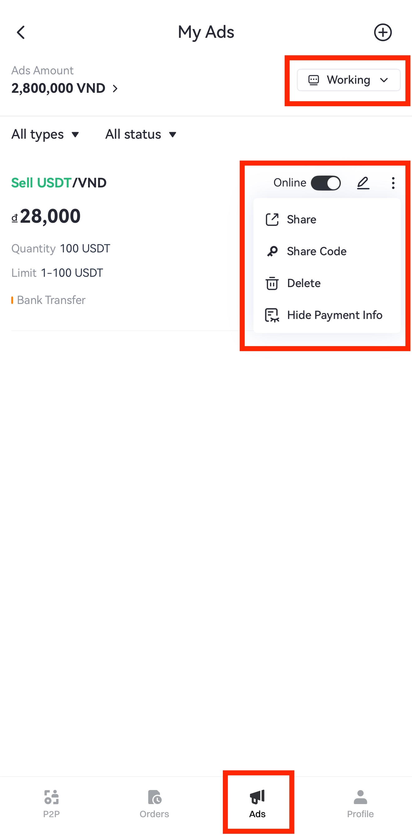The height and width of the screenshot is (840, 412).
Task: Select the Ads tab
Action: tap(257, 803)
